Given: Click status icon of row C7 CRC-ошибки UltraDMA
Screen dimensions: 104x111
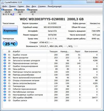Looking at the screenshot, I should point(5,98).
